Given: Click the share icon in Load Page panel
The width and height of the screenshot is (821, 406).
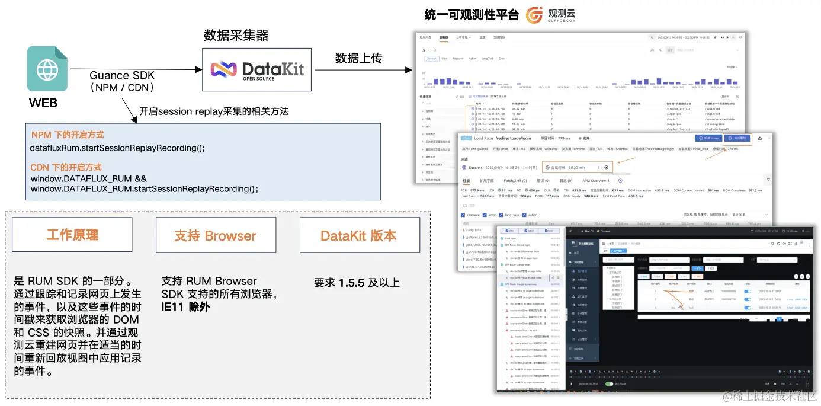Looking at the screenshot, I should tap(760, 138).
